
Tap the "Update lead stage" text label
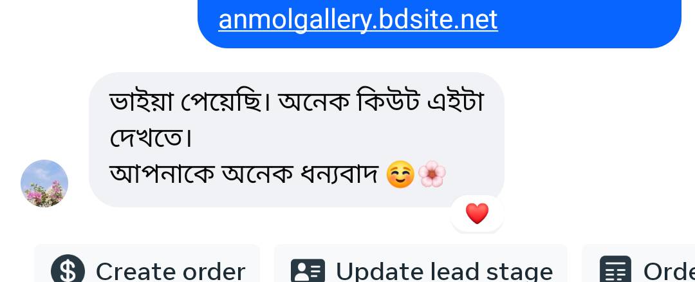pyautogui.click(x=445, y=271)
